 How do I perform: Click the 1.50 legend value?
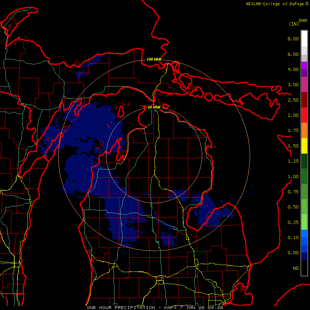293,146
